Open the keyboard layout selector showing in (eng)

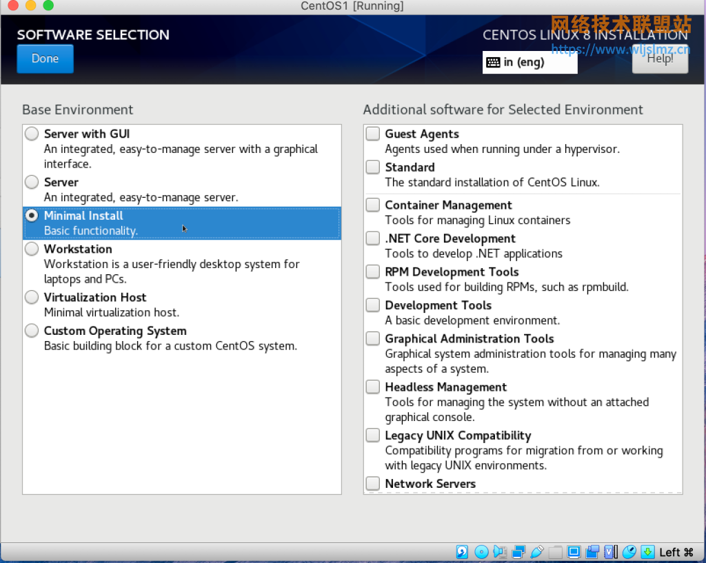[529, 62]
